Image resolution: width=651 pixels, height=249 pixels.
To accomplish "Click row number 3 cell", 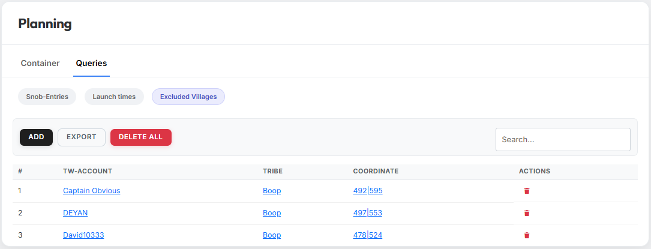I will [20, 235].
